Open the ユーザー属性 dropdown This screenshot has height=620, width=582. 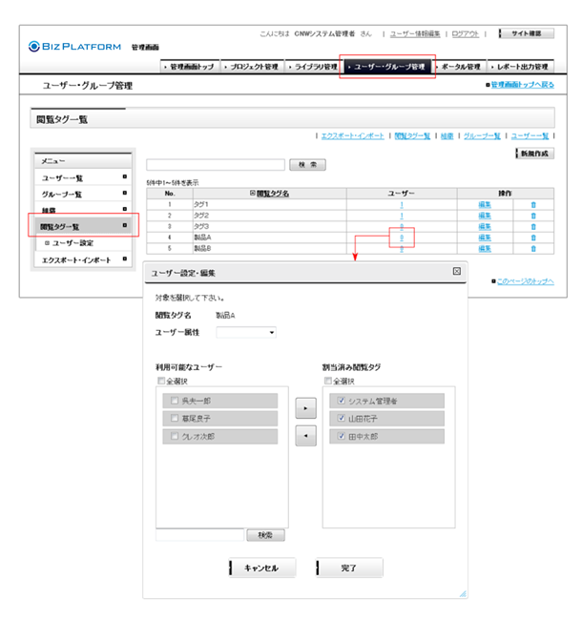[246, 332]
